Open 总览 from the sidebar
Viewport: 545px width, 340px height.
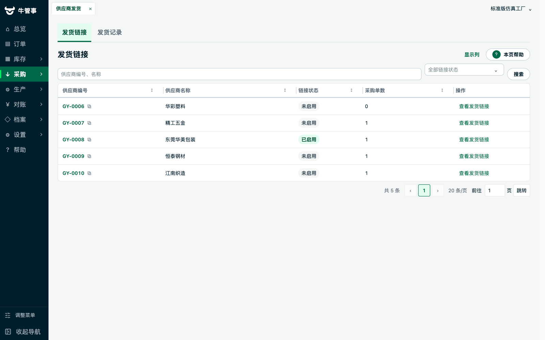[24, 29]
